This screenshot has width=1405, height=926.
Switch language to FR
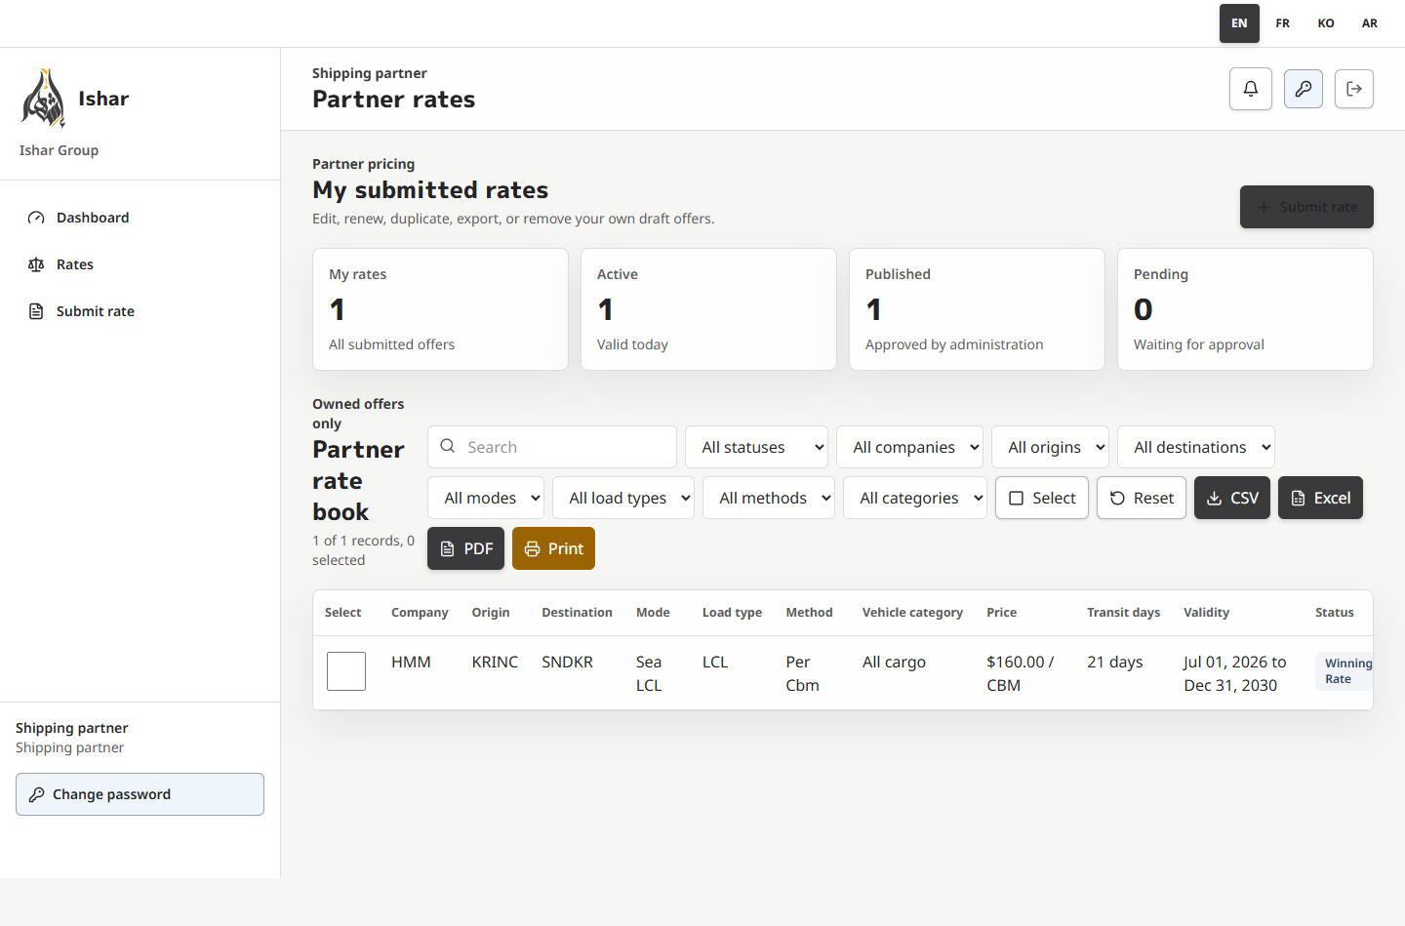1283,23
